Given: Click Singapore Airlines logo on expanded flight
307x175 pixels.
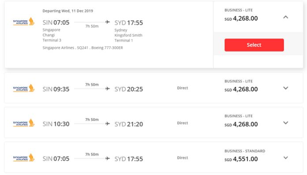Looking at the screenshot, I should [24, 22].
